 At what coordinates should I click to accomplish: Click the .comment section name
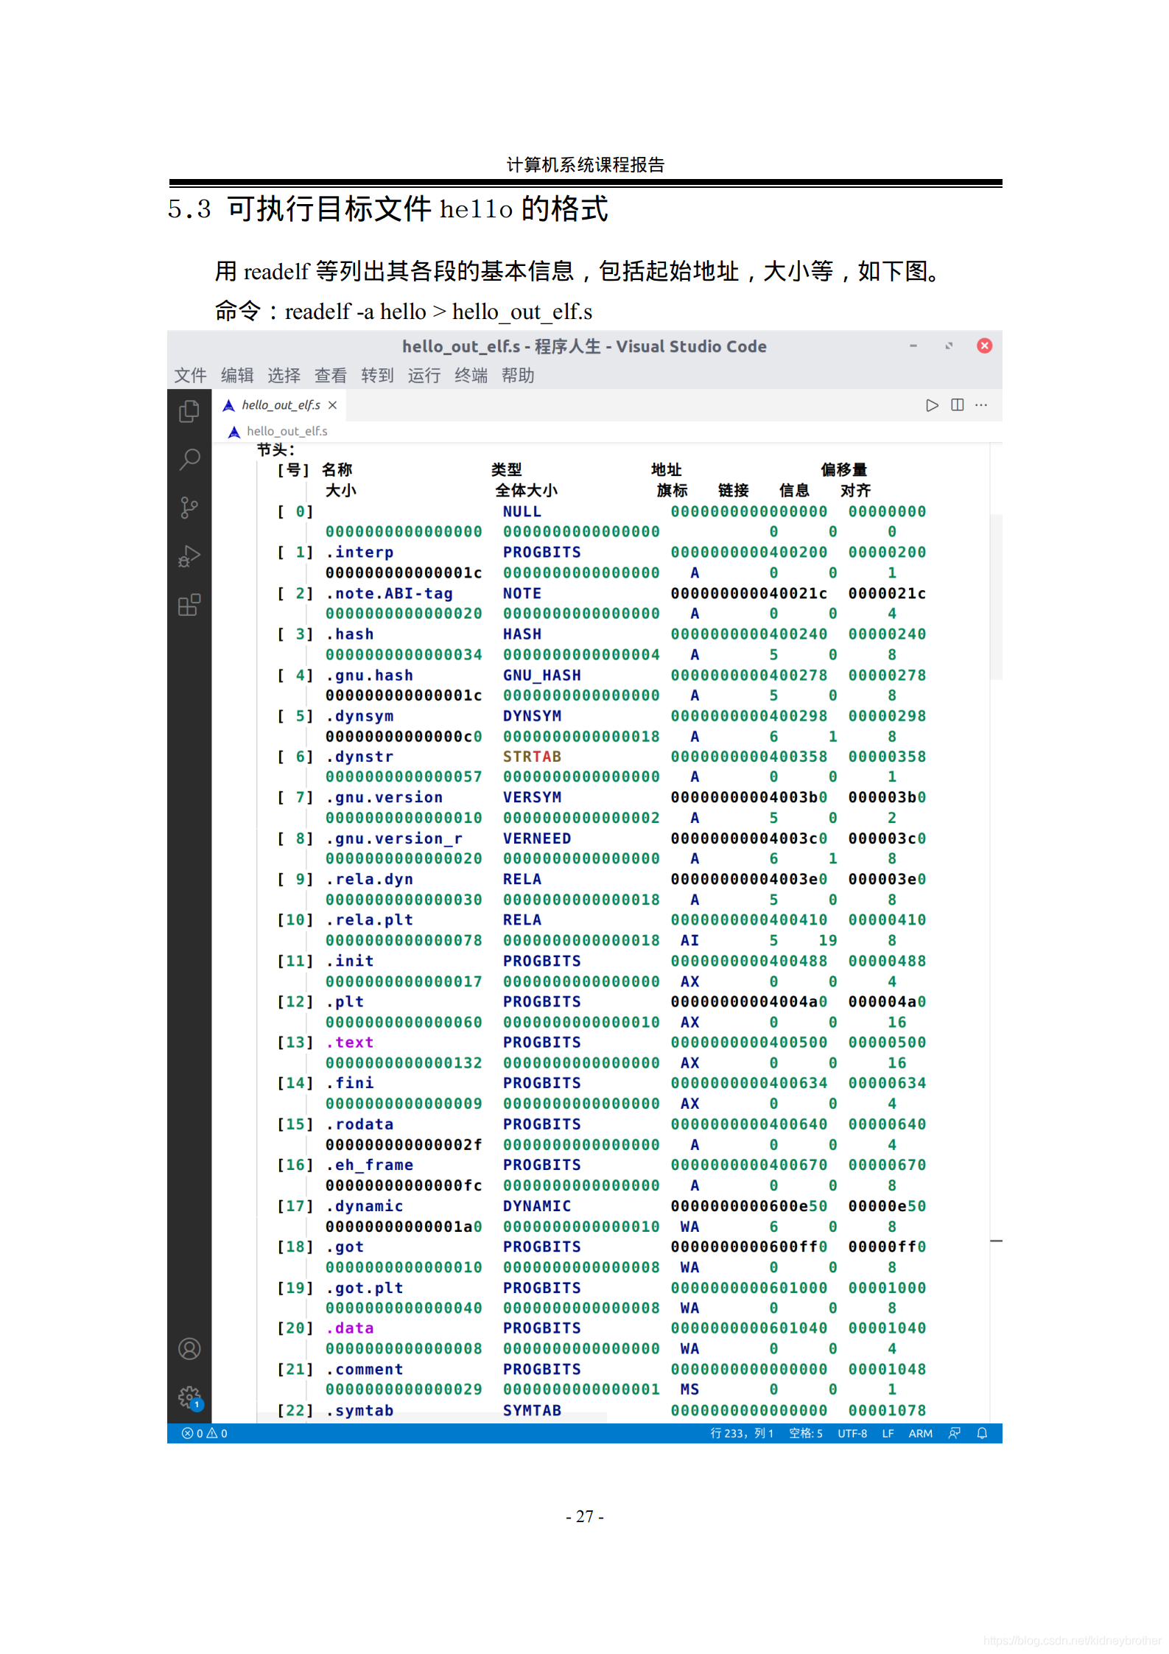click(x=365, y=1370)
